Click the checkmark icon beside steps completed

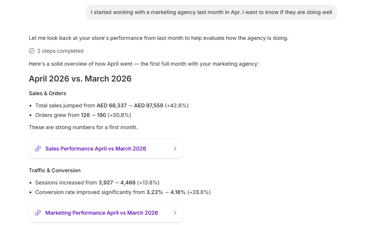pyautogui.click(x=32, y=51)
